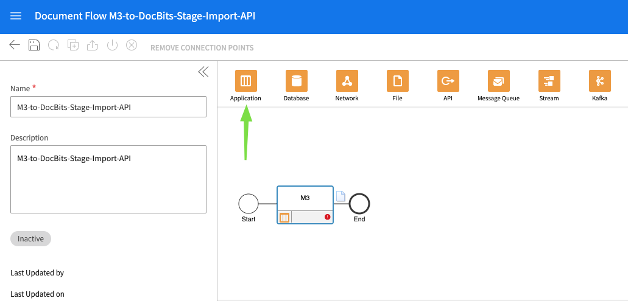The height and width of the screenshot is (301, 628).
Task: Collapse the left properties panel
Action: tap(203, 72)
